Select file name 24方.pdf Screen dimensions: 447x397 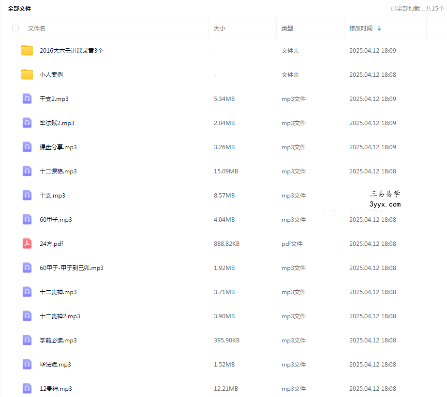(x=51, y=243)
